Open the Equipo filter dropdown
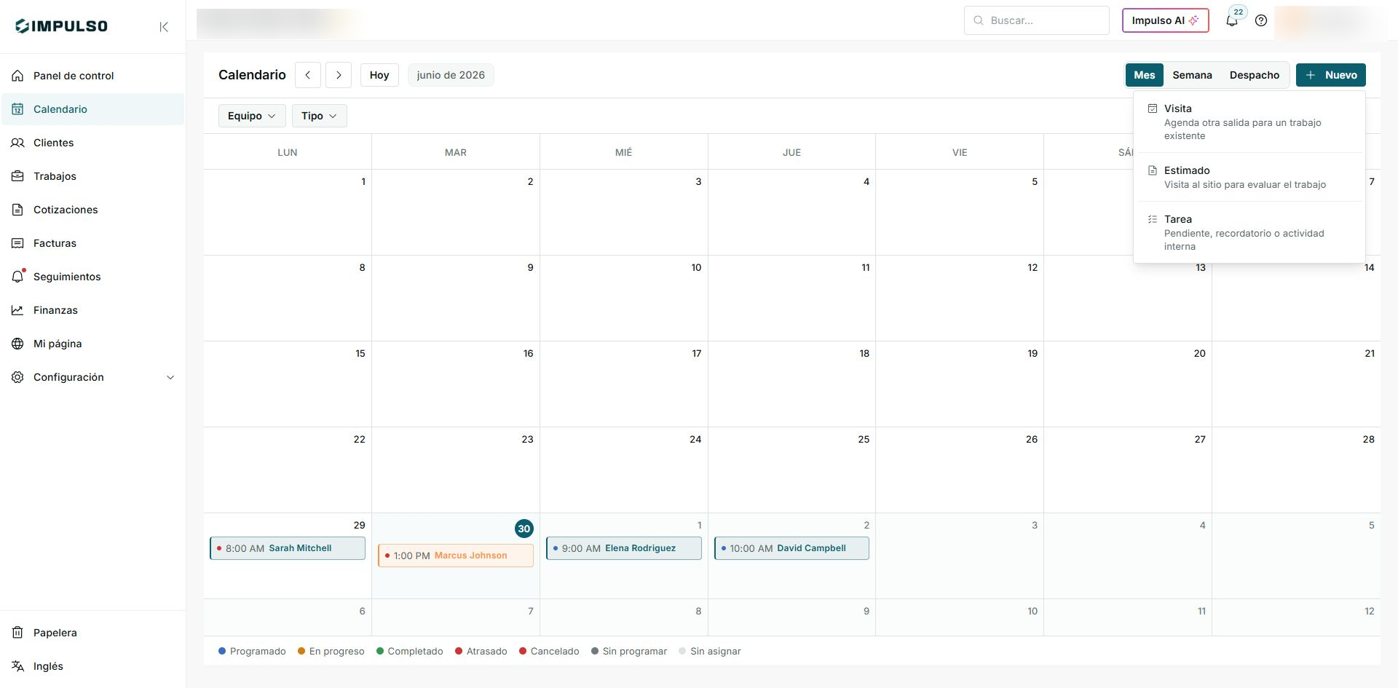Viewport: 1398px width, 688px height. coord(252,116)
